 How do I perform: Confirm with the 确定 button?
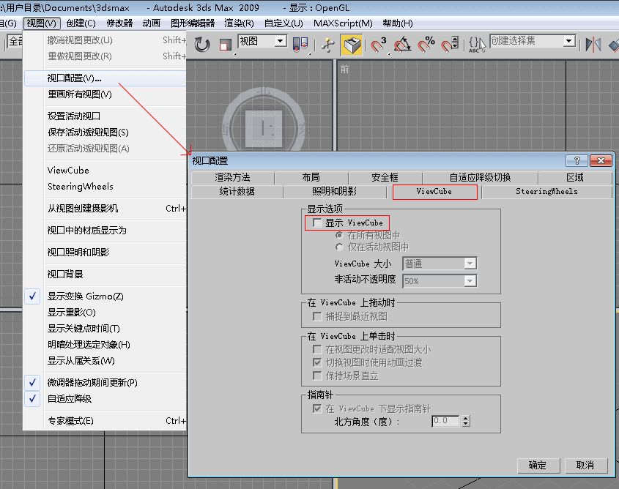(538, 466)
